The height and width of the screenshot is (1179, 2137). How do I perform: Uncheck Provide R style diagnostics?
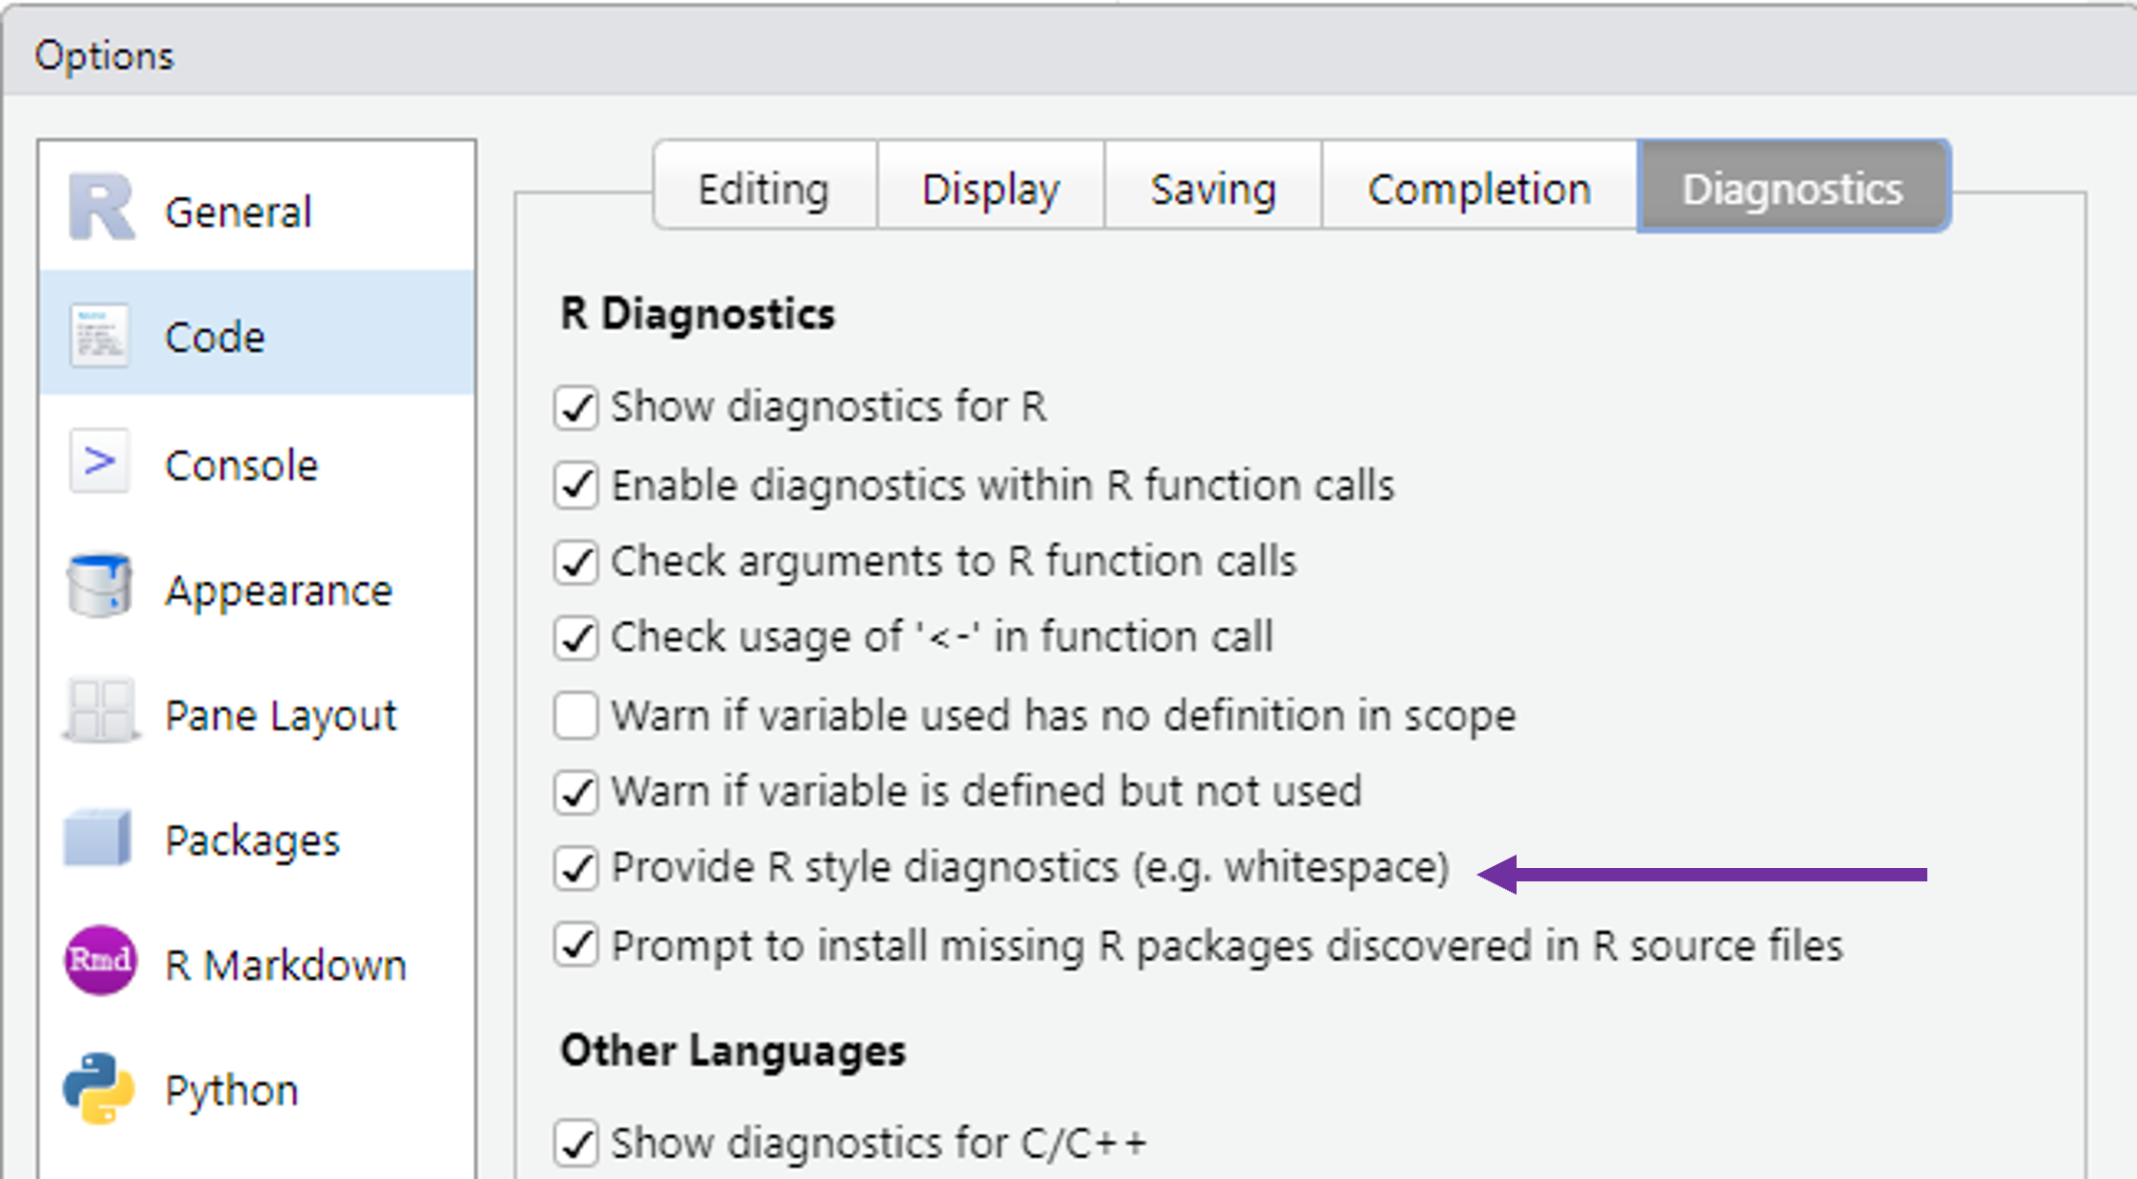[x=576, y=869]
